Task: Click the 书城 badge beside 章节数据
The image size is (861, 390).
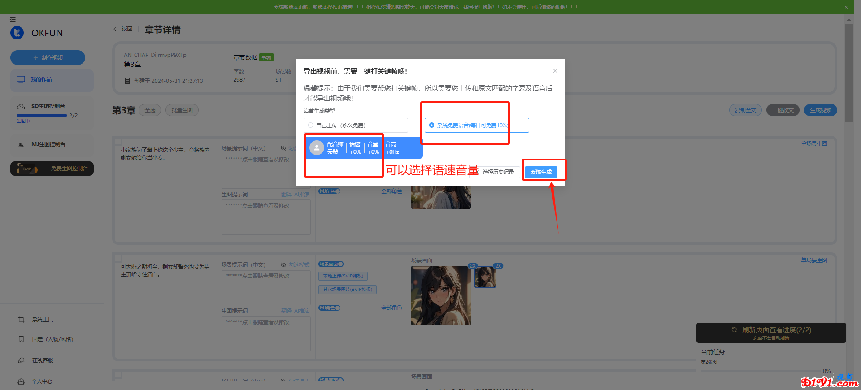Action: click(266, 57)
